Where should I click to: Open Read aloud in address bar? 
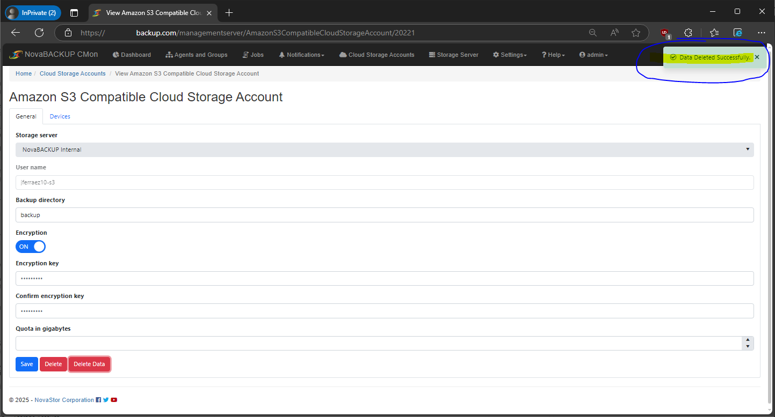[x=614, y=33]
